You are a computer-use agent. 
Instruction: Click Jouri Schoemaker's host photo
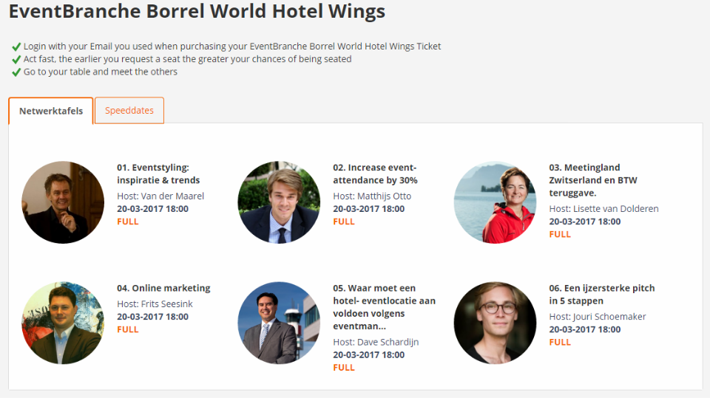(x=495, y=323)
